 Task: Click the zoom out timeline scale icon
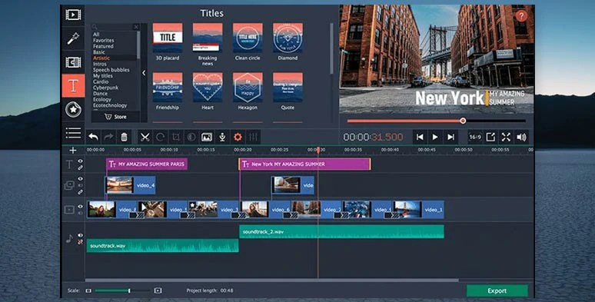tap(88, 290)
